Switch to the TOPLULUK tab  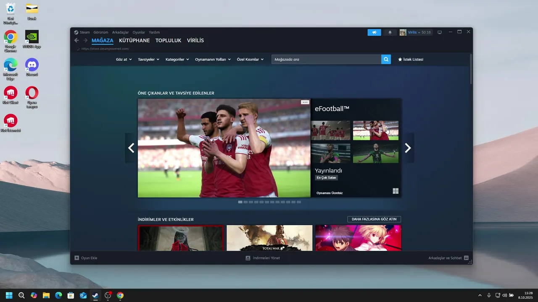pyautogui.click(x=168, y=40)
